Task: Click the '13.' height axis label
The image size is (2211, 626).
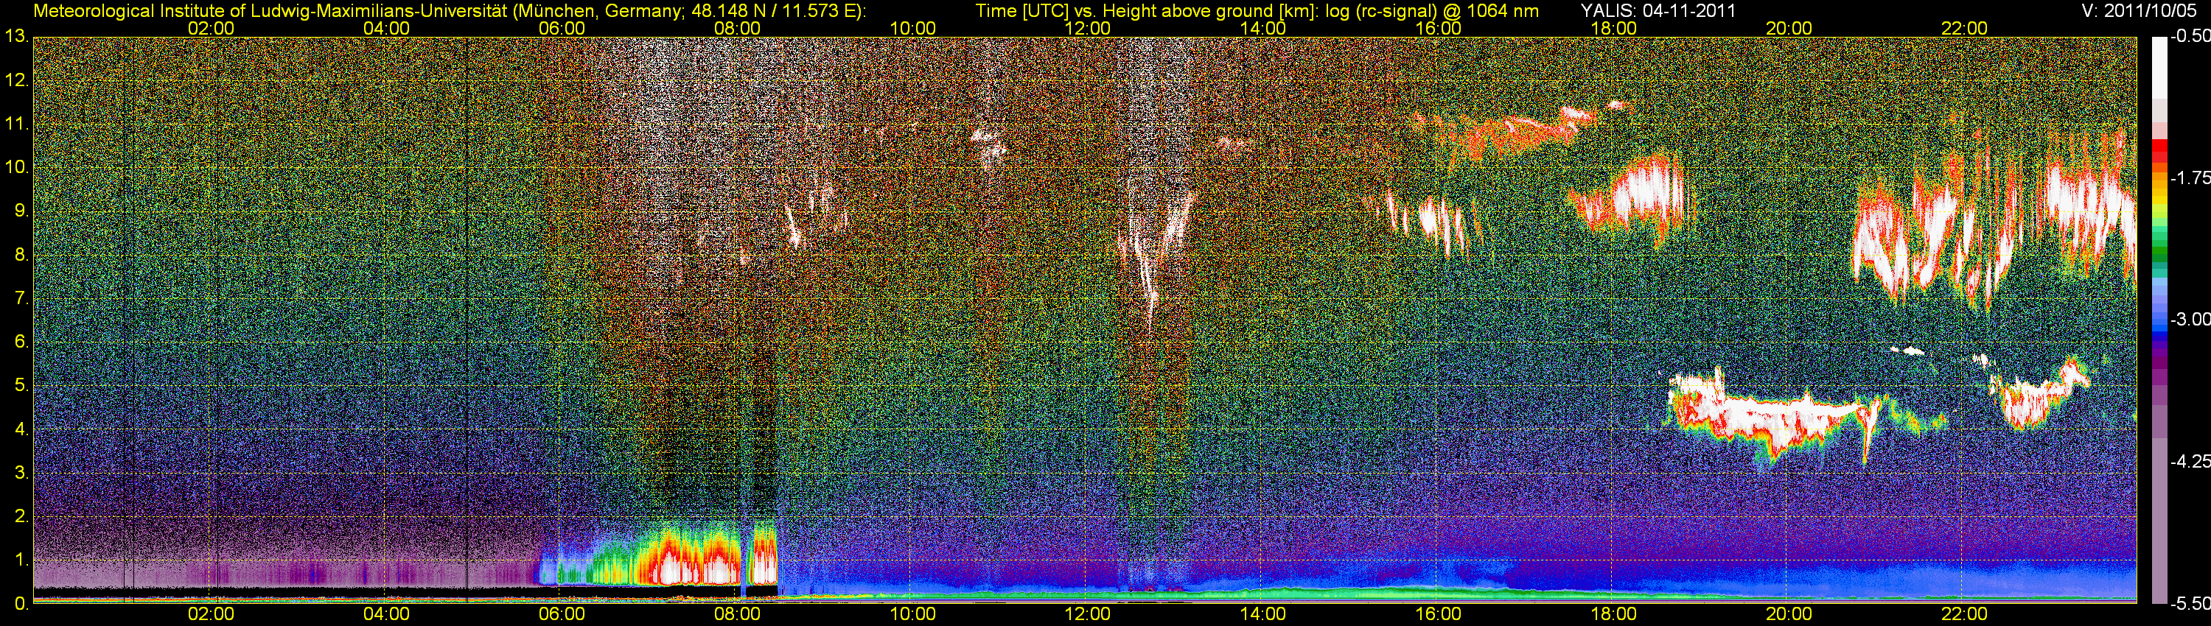Action: (x=17, y=37)
